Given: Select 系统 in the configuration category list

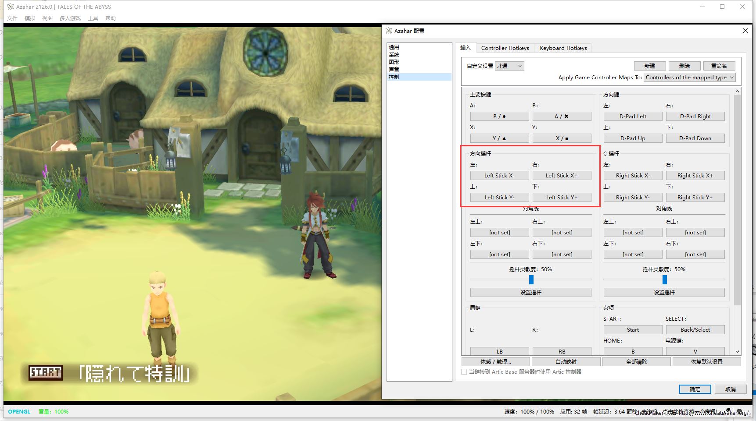Looking at the screenshot, I should click(x=419, y=55).
